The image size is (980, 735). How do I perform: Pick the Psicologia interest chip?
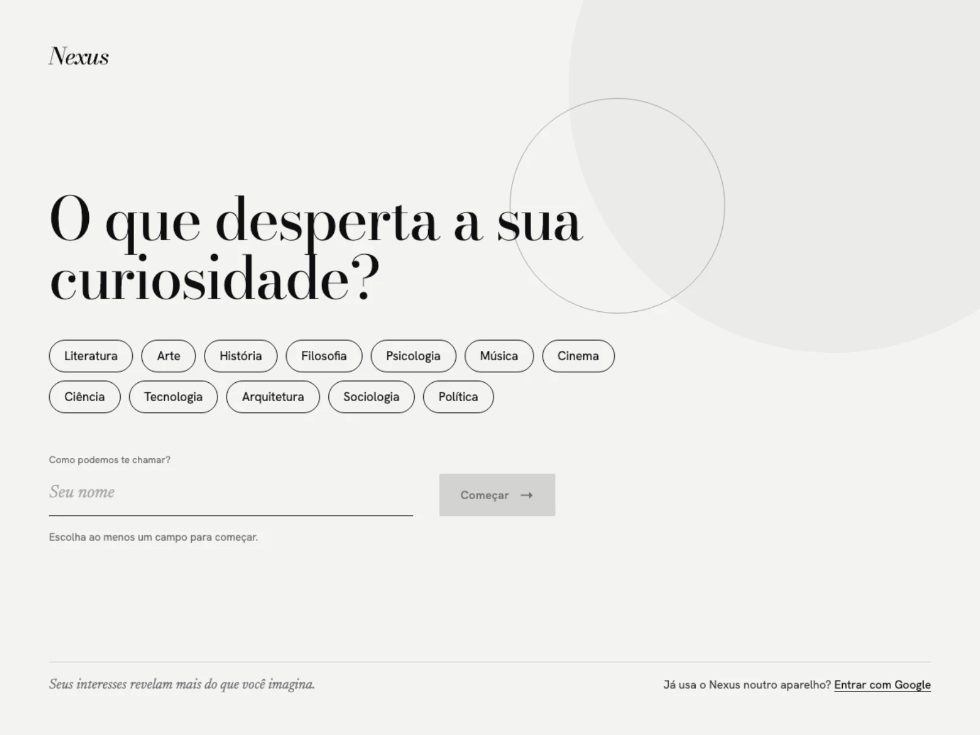(413, 356)
